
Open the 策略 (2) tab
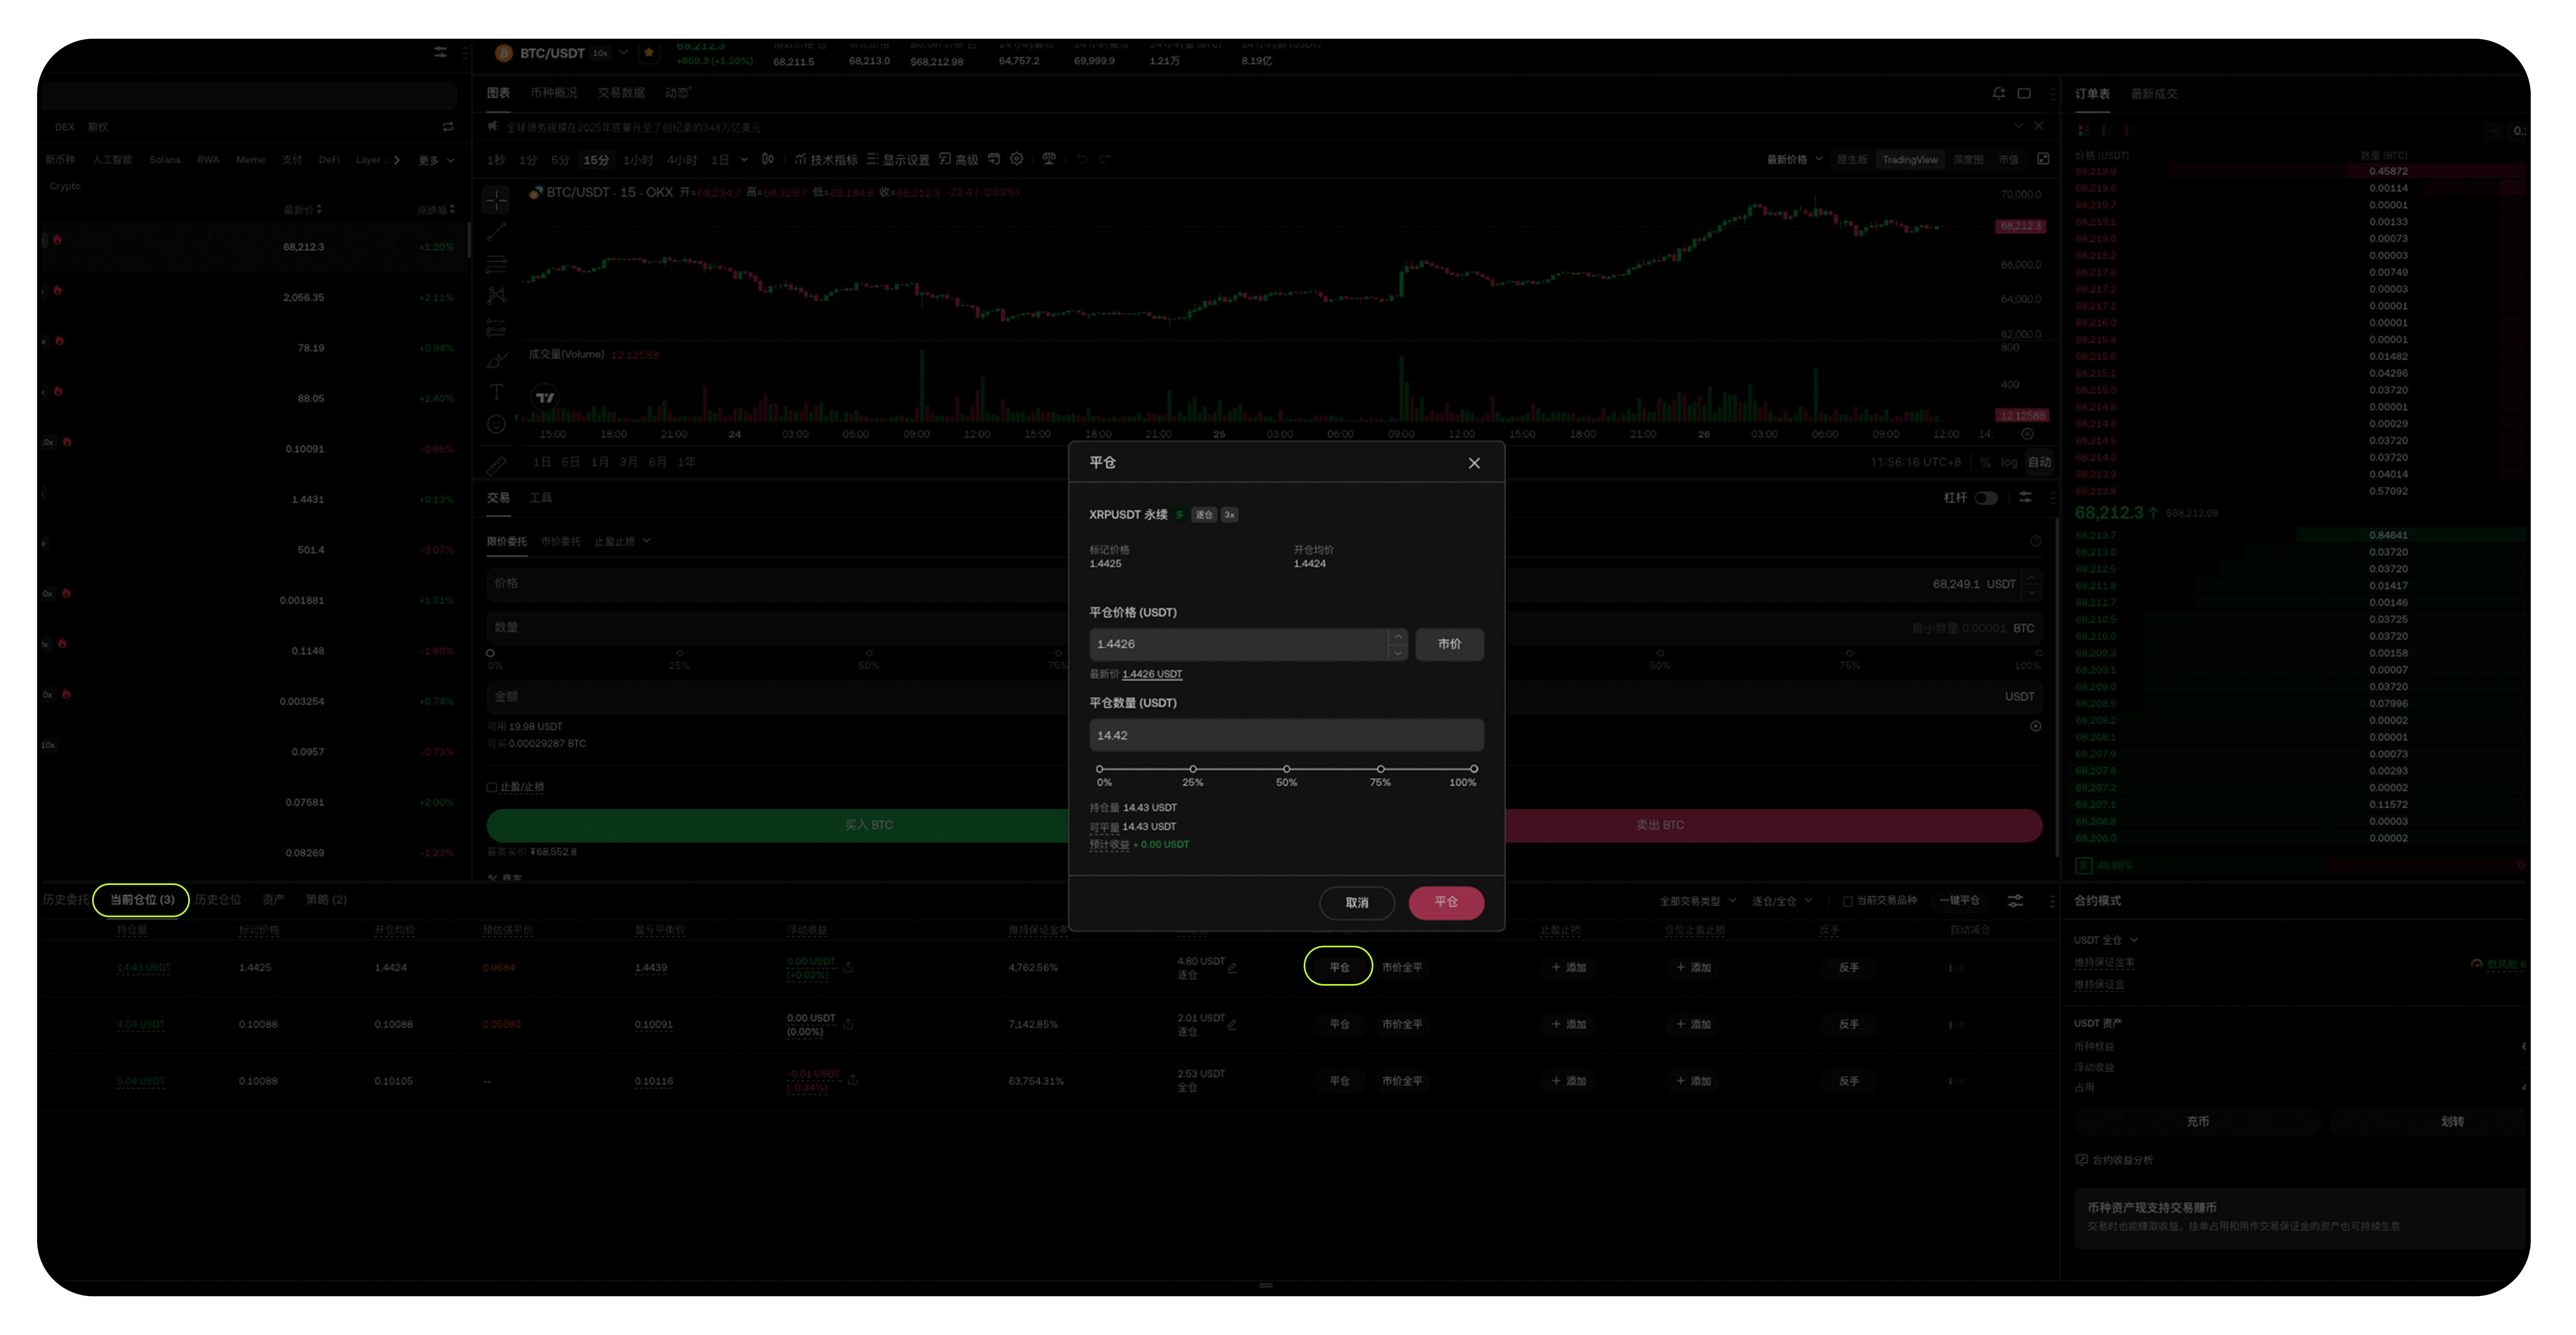[326, 900]
